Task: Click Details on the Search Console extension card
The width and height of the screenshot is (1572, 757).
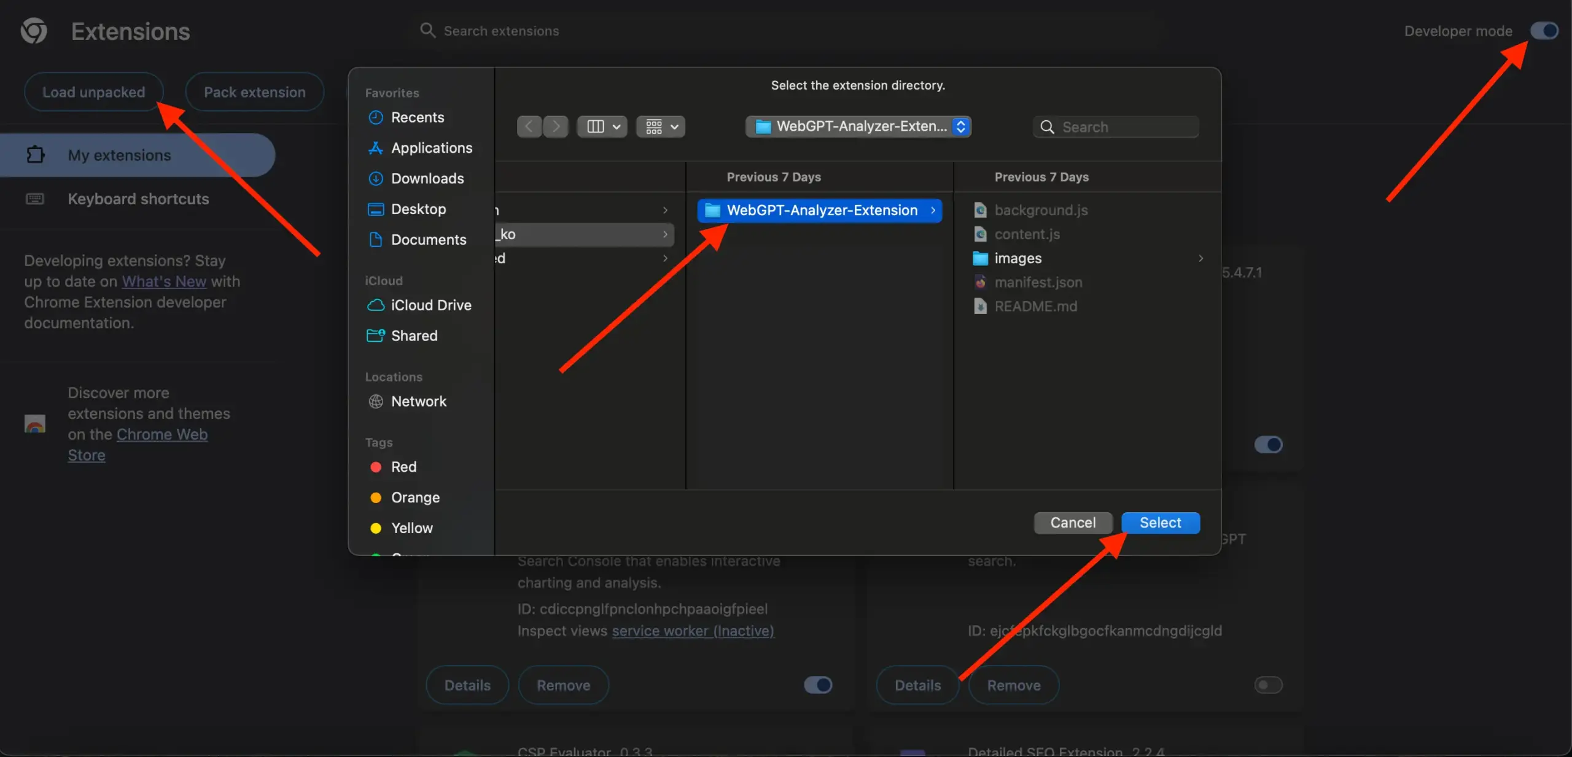Action: tap(467, 685)
